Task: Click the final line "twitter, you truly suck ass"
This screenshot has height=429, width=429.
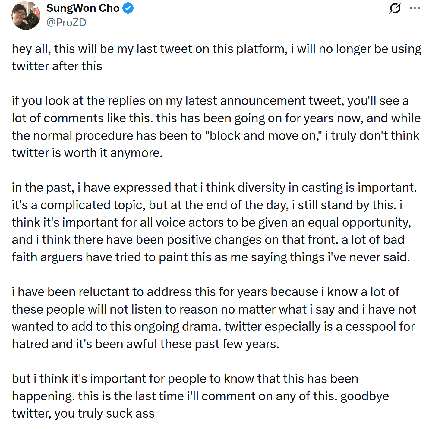Action: tap(83, 414)
